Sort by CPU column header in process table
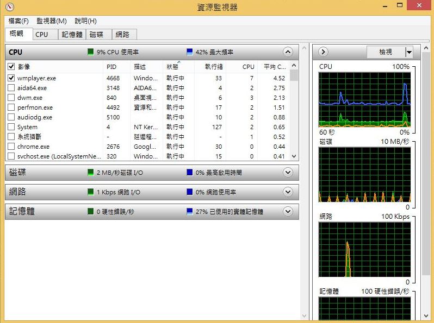The height and width of the screenshot is (323, 434). pyautogui.click(x=241, y=67)
